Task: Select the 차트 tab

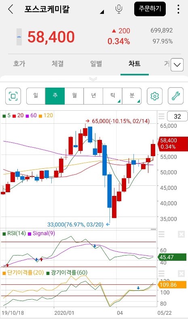Action: (134, 64)
